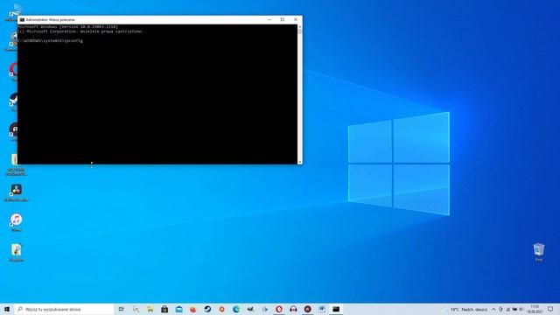Image resolution: width=560 pixels, height=315 pixels.
Task: Close the Command Prompt window
Action: click(x=296, y=19)
